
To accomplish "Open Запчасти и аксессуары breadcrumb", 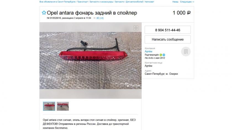I will click(x=101, y=2).
